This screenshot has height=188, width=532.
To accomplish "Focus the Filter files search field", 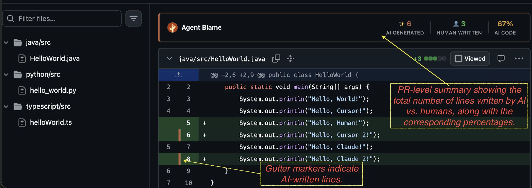I will point(66,18).
